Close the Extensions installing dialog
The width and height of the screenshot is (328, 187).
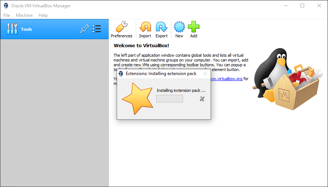tap(205, 74)
